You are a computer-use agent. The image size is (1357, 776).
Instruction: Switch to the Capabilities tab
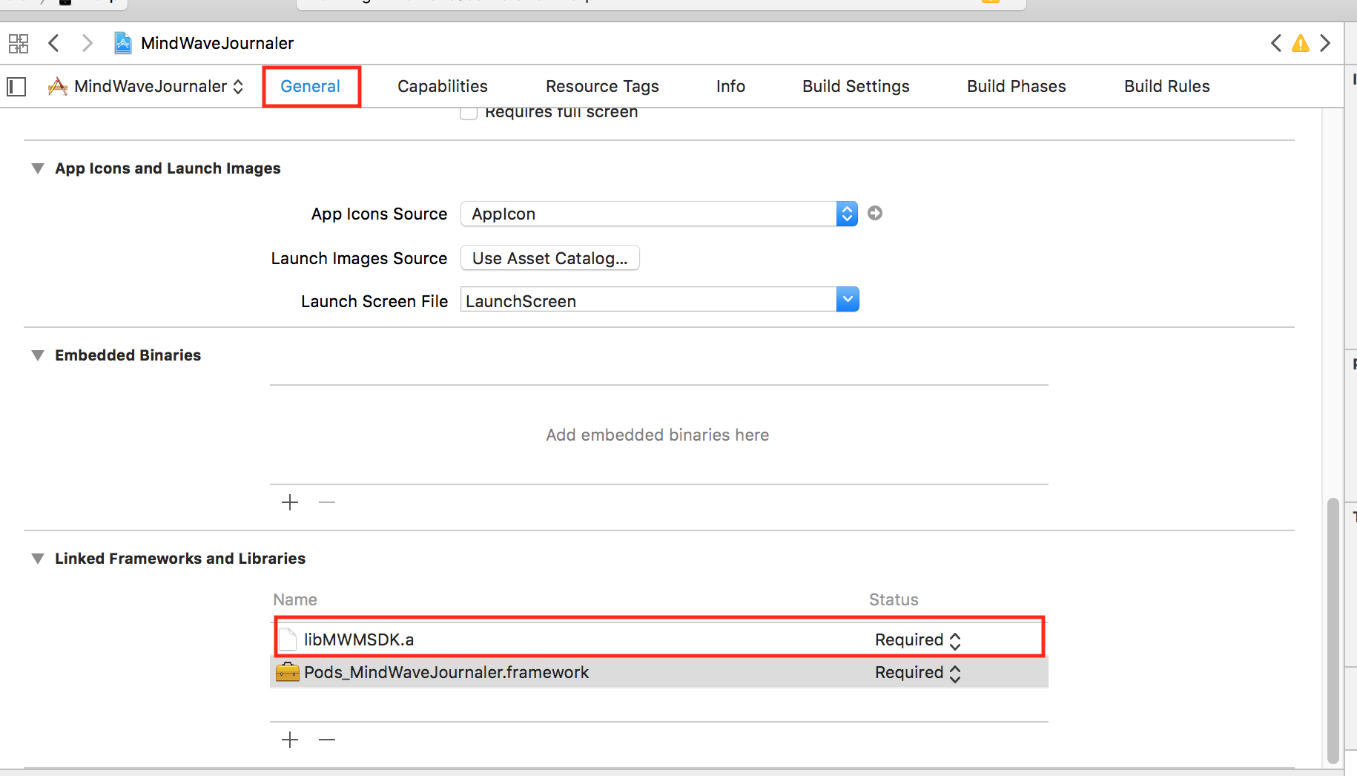coord(442,87)
